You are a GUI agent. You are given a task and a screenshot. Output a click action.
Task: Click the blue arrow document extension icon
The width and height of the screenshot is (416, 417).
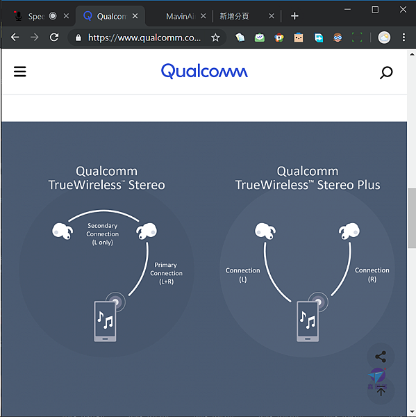click(x=319, y=38)
